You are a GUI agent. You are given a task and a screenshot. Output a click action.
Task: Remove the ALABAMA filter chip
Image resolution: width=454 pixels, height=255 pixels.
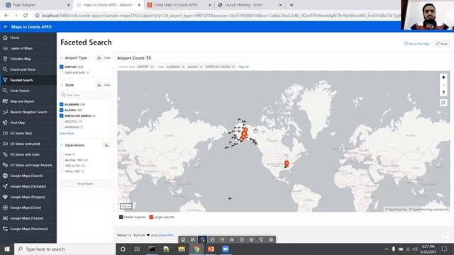pyautogui.click(x=183, y=67)
